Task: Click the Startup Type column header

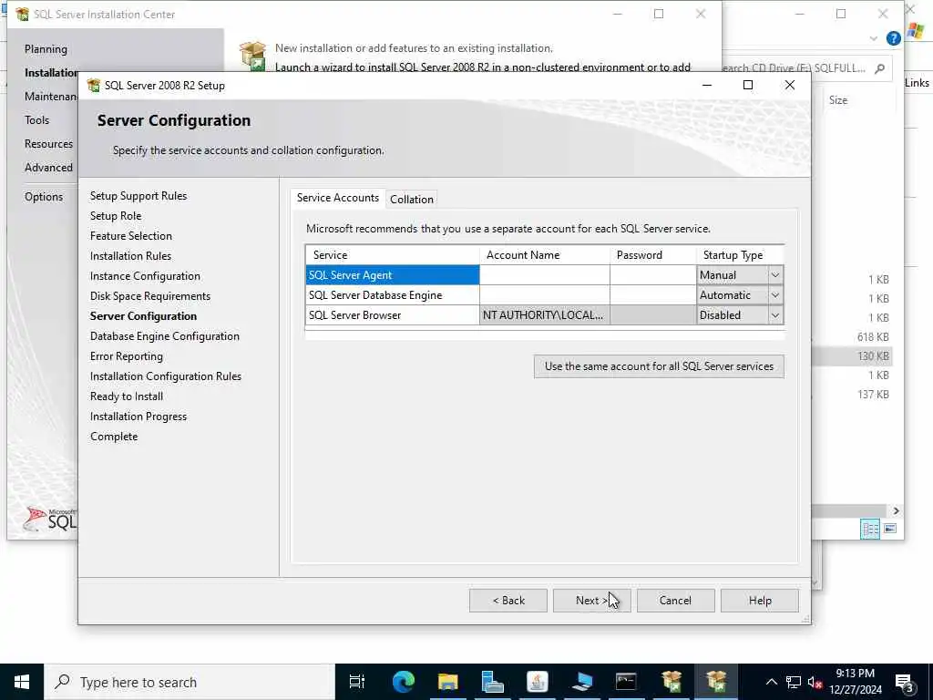Action: (740, 255)
